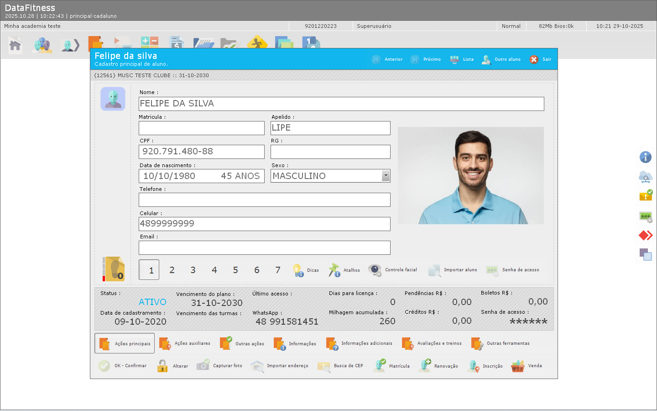
Task: Click the Home icon in top toolbar
Action: (x=15, y=45)
